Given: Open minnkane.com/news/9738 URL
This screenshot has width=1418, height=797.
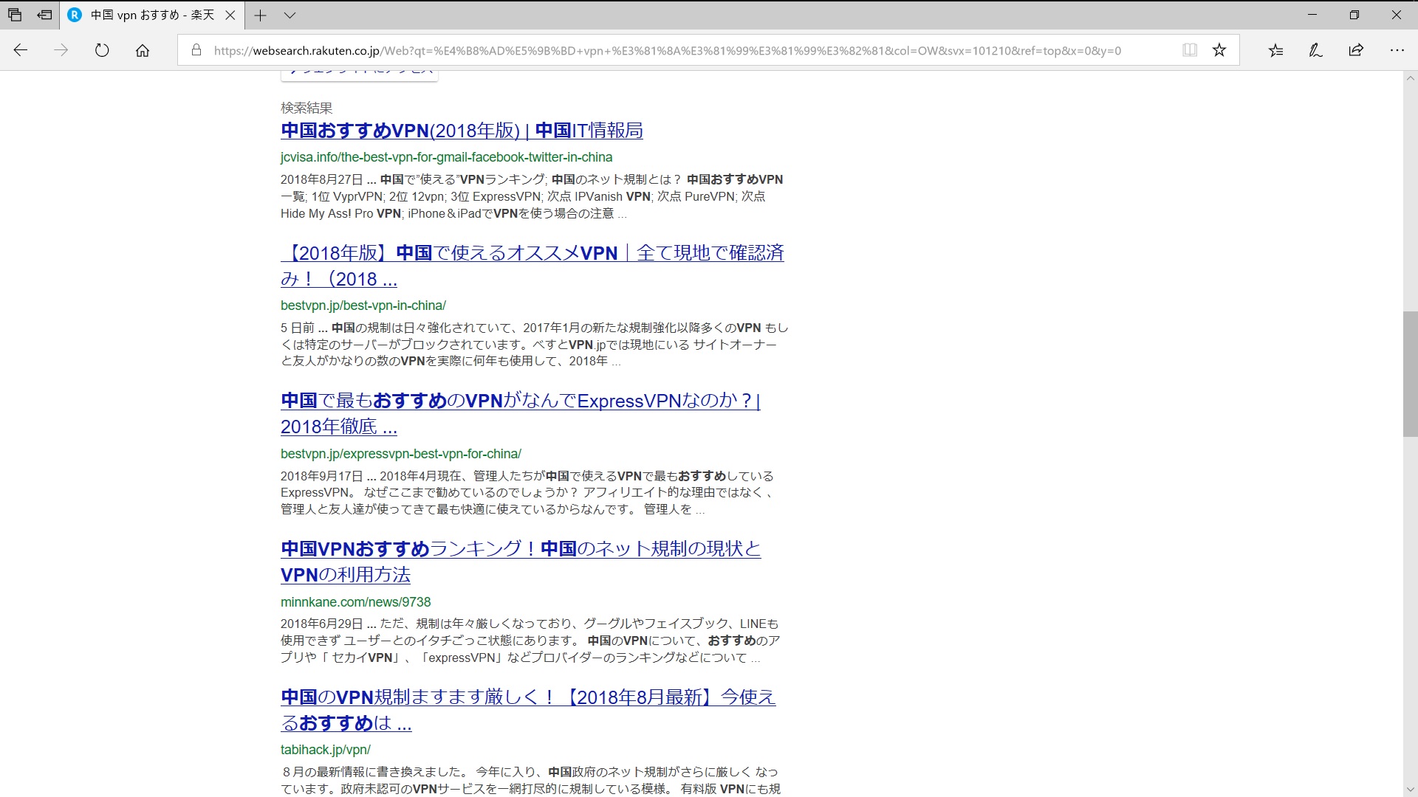Looking at the screenshot, I should 355,602.
